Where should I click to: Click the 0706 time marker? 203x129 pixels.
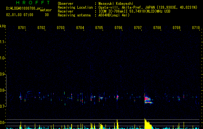[x=118, y=28]
